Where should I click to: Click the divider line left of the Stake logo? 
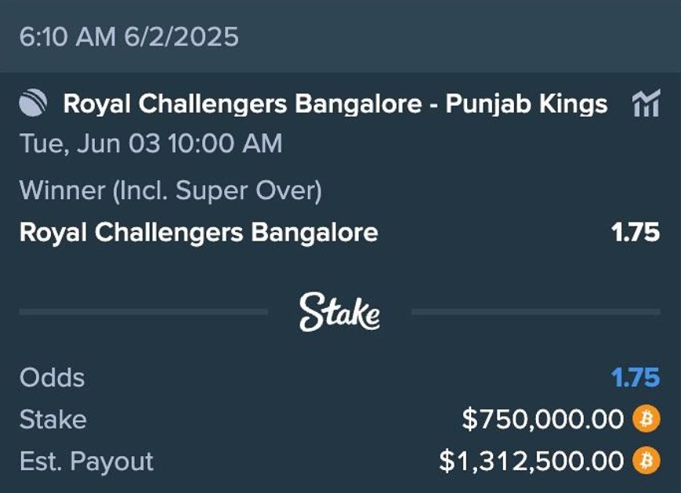pos(143,312)
